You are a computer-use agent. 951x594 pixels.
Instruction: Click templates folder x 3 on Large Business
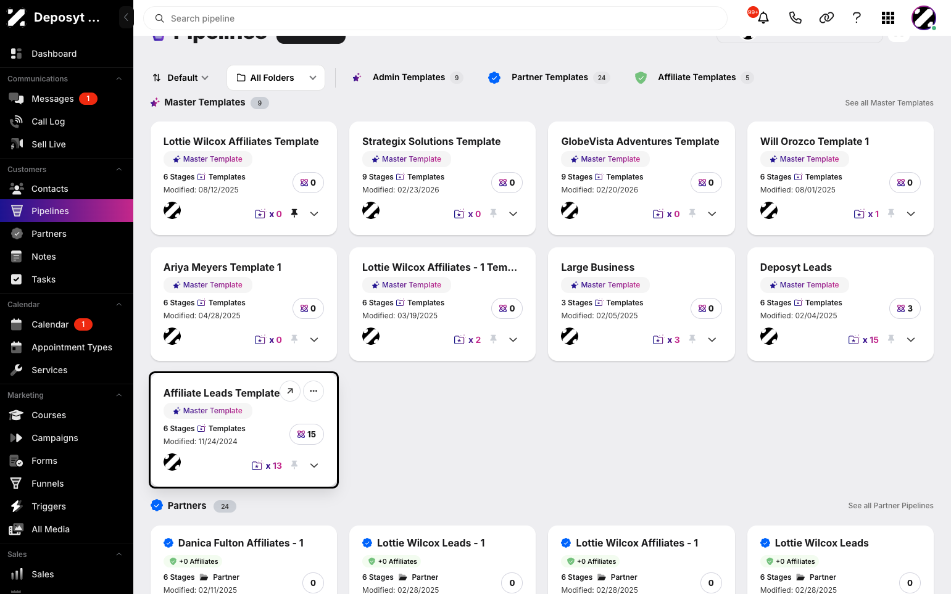[x=667, y=340]
